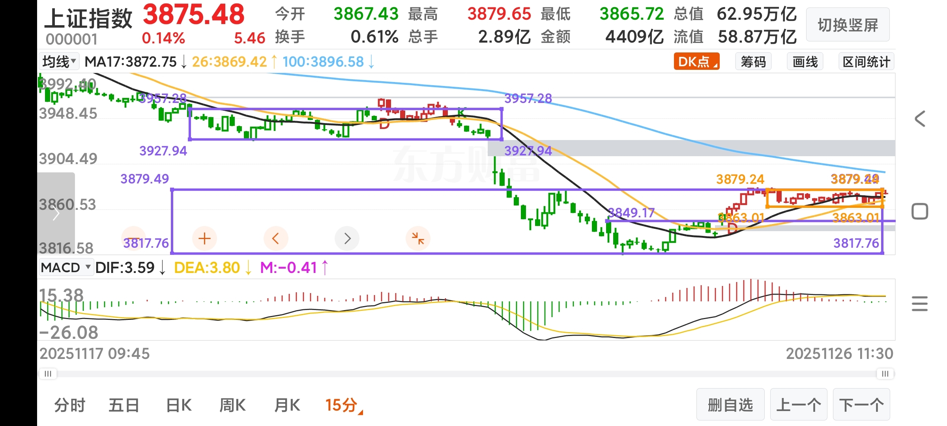Tap the Android back arrow icon
The image size is (947, 426).
click(x=920, y=119)
